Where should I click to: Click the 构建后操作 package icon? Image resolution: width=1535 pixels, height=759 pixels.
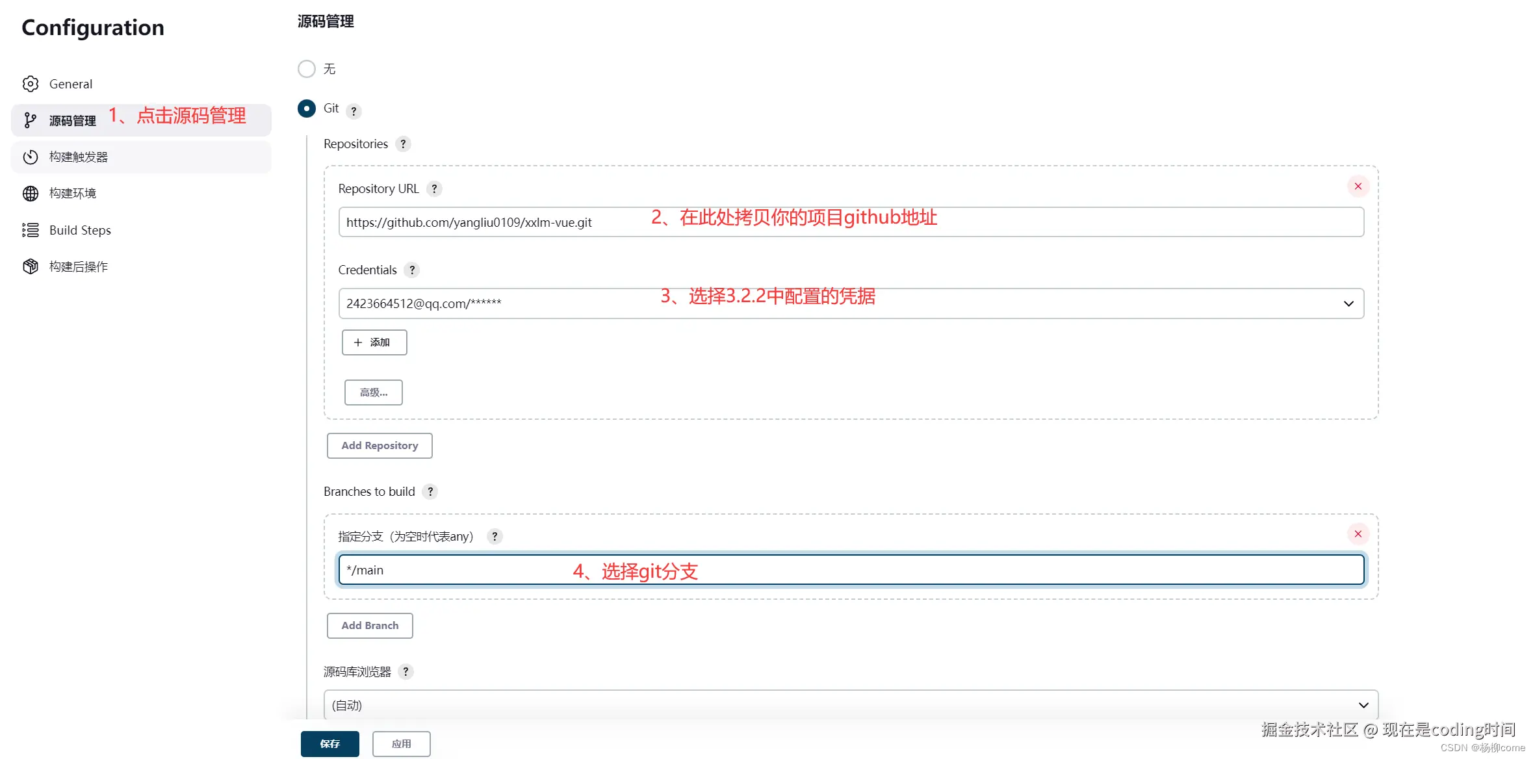30,266
